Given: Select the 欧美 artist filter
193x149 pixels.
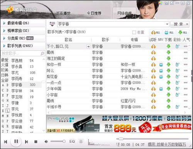Looking at the screenshot, I should point(5,70).
